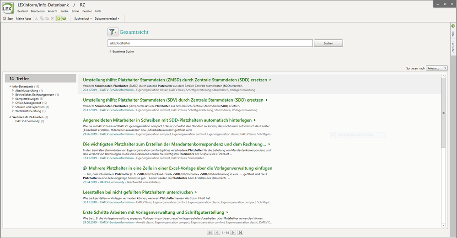This screenshot has height=238, width=457.
Task: Click the Start home icon
Action: [x=5, y=18]
